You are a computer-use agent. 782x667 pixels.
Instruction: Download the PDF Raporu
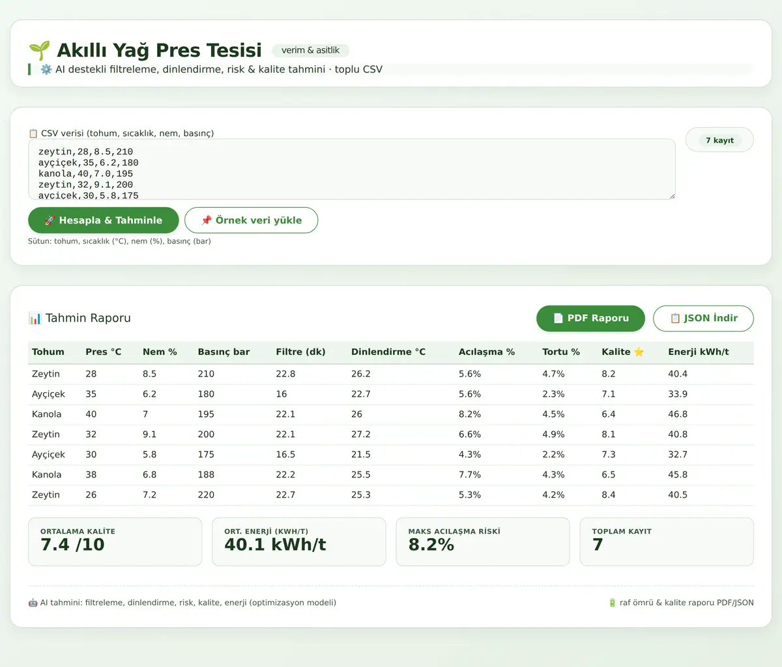[590, 319]
